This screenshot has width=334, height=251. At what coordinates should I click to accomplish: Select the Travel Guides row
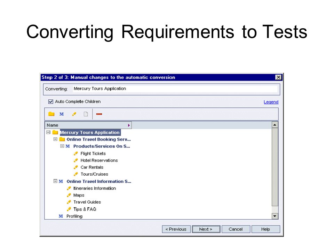tap(87, 202)
